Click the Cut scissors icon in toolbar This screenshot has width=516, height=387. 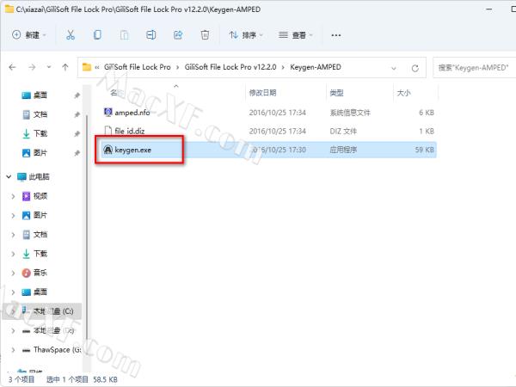click(x=71, y=35)
